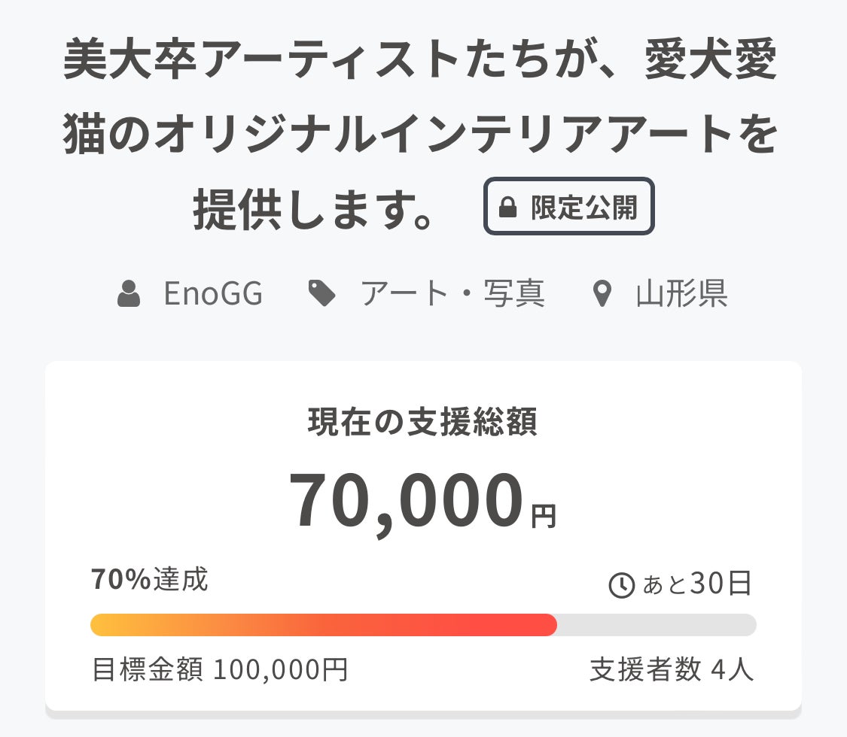
Task: Click the 100,000円 goal amount value
Action: pos(281,669)
